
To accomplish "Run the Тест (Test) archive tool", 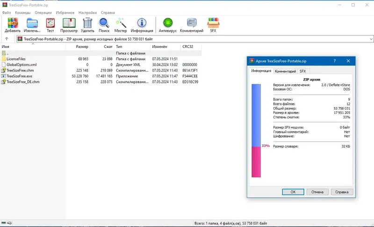I will 50,23.
